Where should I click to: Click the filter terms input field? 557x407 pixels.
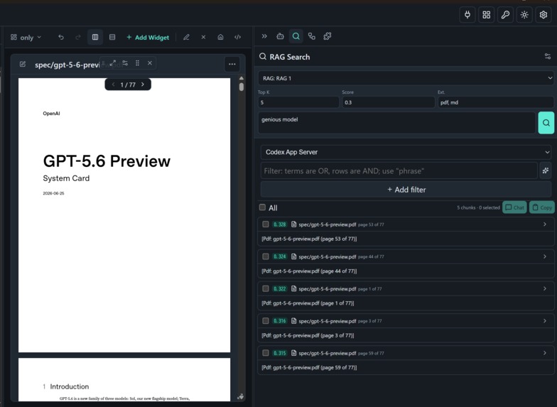(399, 170)
